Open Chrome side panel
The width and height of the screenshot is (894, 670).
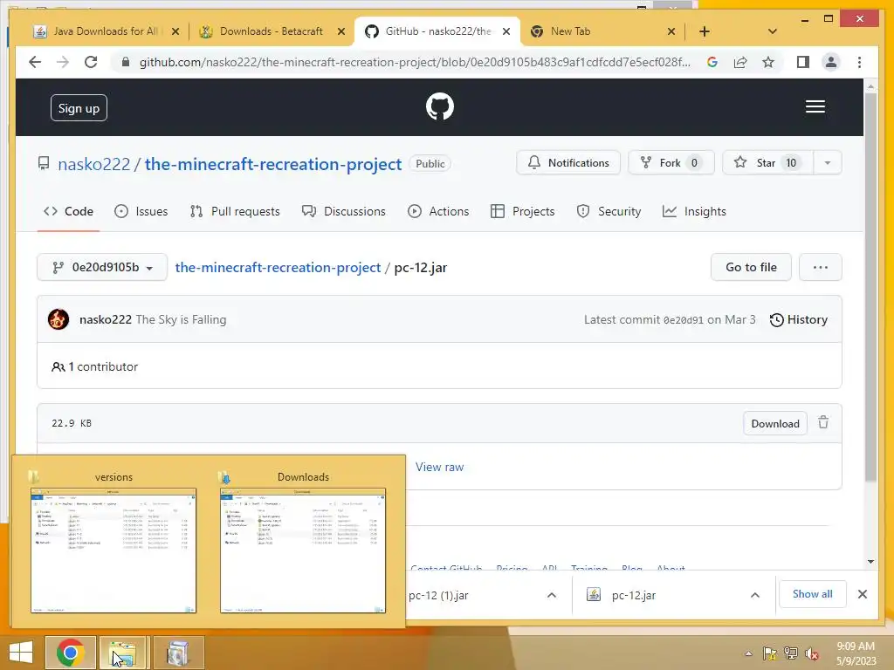pyautogui.click(x=803, y=62)
